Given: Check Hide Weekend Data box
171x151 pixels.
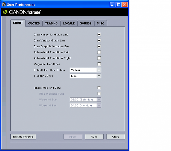Looking at the screenshot, I should click(99, 94).
